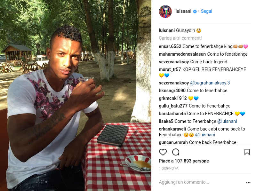View the list of 107.893 likes
The width and height of the screenshot is (256, 191).
(x=184, y=161)
